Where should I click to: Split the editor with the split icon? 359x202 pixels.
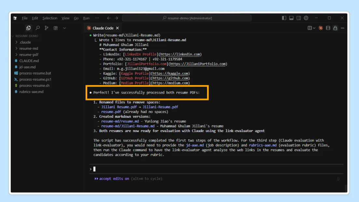pyautogui.click(x=310, y=28)
